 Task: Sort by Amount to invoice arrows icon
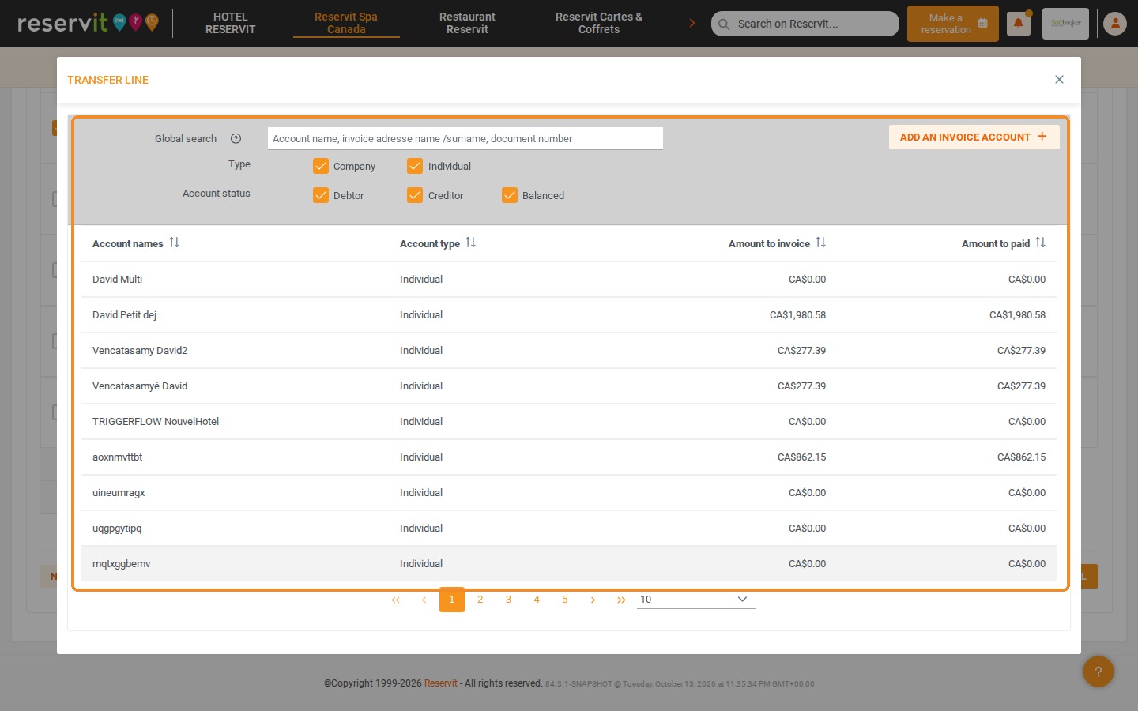820,243
